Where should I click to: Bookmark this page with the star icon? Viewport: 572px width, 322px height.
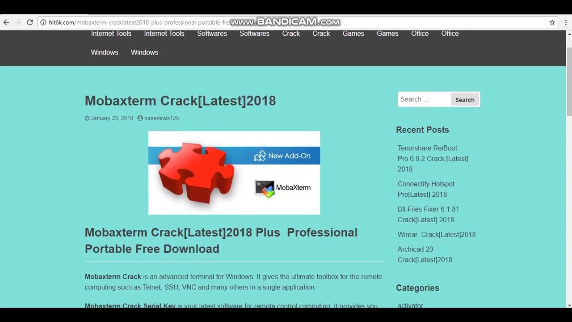552,22
